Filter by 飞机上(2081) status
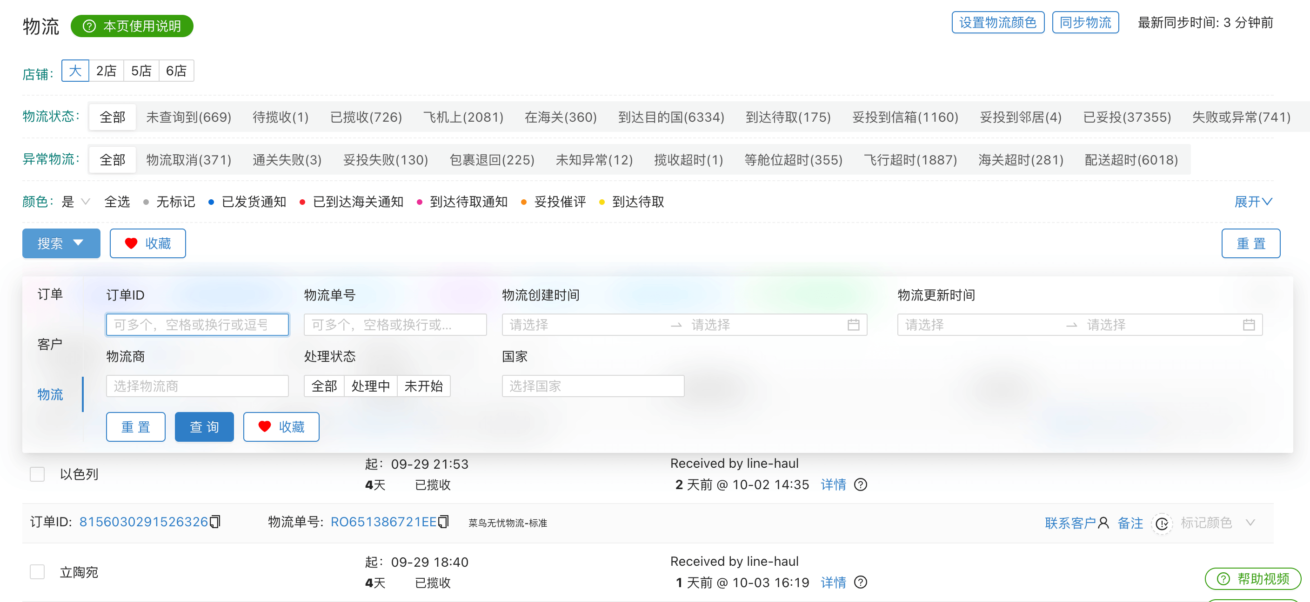The width and height of the screenshot is (1310, 602). pos(463,117)
